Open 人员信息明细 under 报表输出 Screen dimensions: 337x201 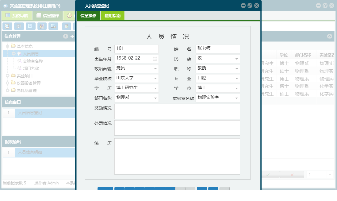coord(34,152)
